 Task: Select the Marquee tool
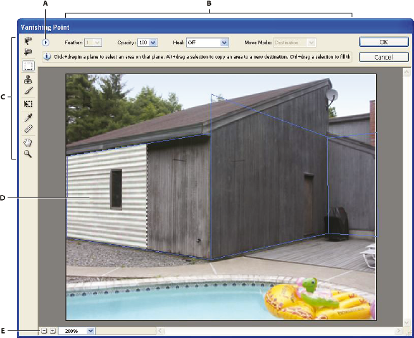28,66
